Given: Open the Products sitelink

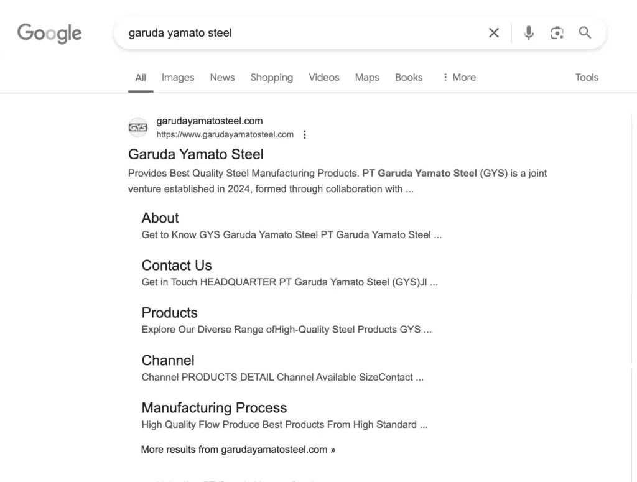Looking at the screenshot, I should 169,312.
